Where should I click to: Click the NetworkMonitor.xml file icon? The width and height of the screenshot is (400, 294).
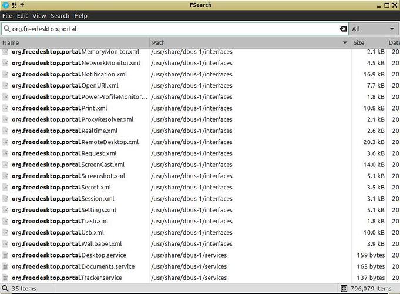pos(5,63)
